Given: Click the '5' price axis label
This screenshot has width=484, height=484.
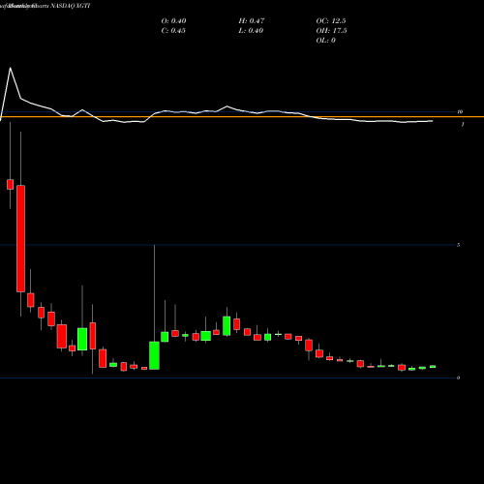Looking at the screenshot, I should coord(458,245).
